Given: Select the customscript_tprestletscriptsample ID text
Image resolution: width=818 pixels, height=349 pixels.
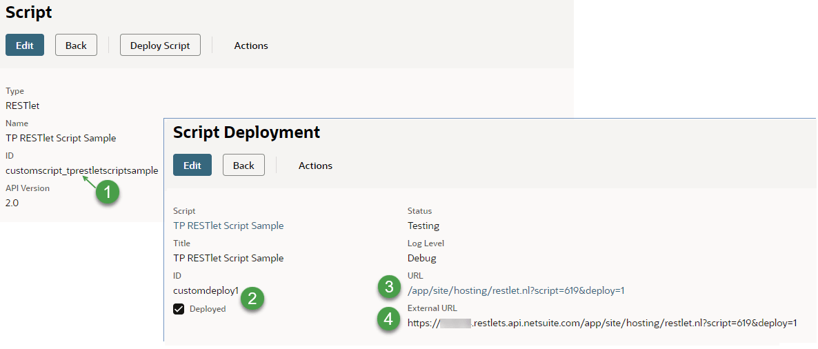Looking at the screenshot, I should point(82,170).
